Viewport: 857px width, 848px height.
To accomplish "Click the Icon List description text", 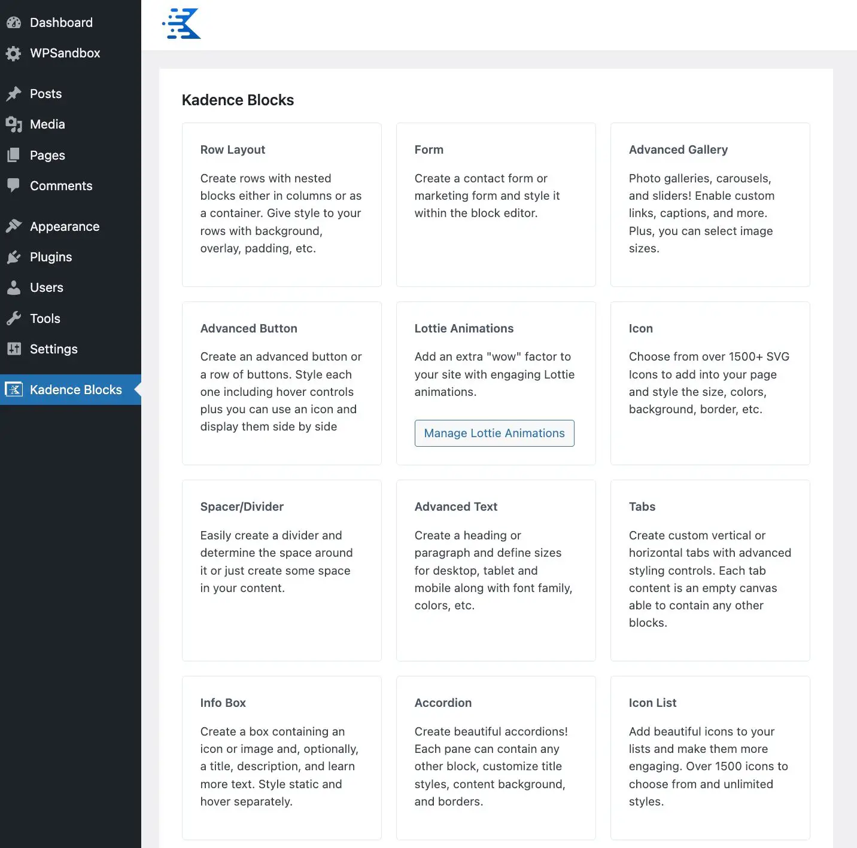I will [x=708, y=767].
